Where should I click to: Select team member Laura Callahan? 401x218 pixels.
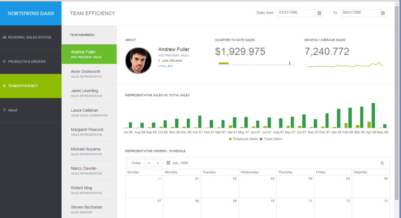pos(89,112)
